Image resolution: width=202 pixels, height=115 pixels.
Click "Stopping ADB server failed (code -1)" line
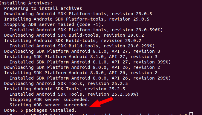pyautogui.click(x=54, y=24)
